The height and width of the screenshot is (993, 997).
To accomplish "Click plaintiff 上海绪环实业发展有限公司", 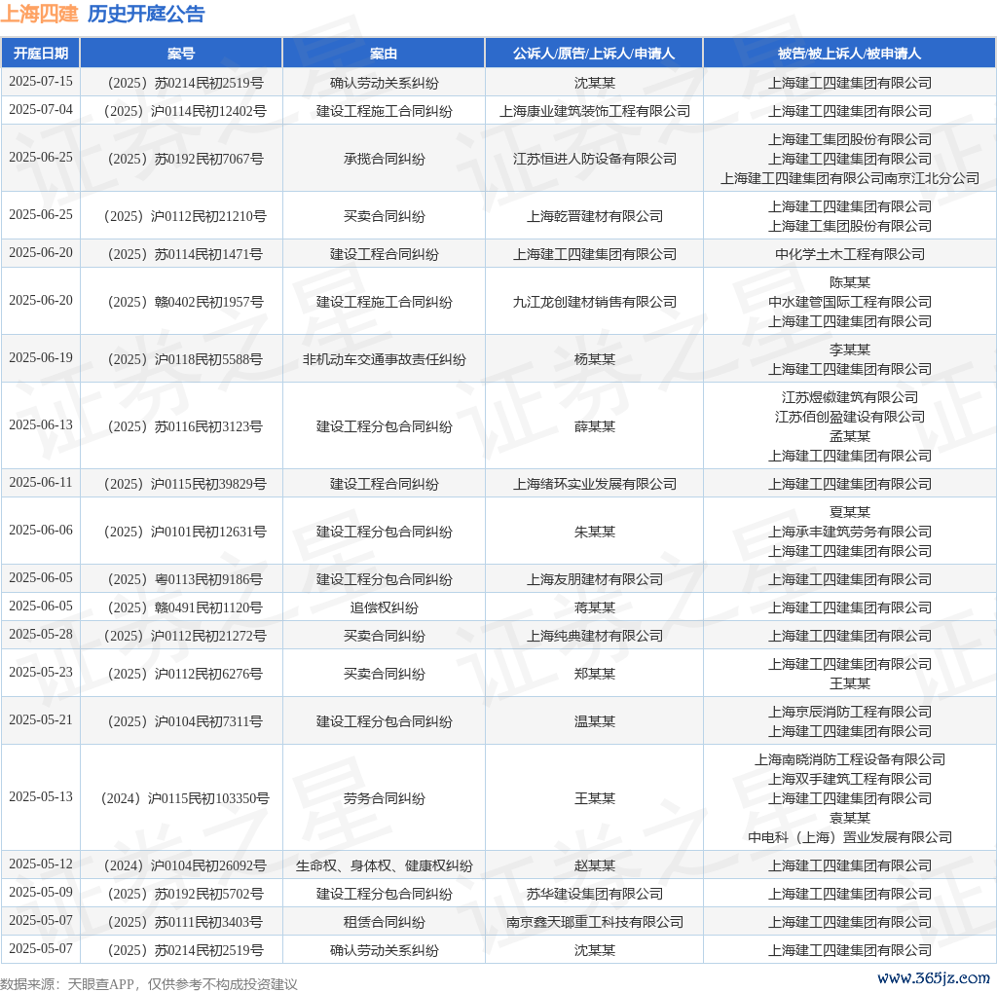I will pos(595,484).
